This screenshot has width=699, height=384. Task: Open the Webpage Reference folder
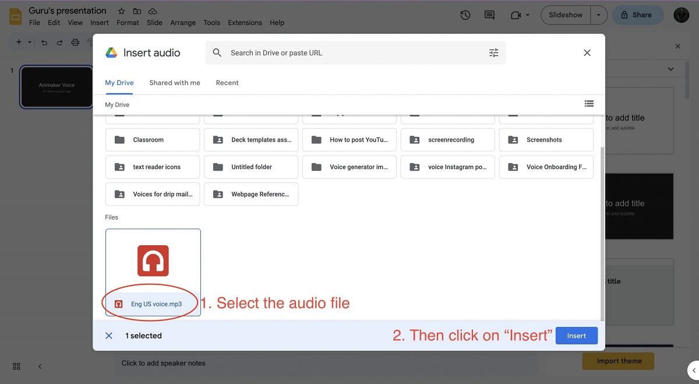click(x=251, y=194)
